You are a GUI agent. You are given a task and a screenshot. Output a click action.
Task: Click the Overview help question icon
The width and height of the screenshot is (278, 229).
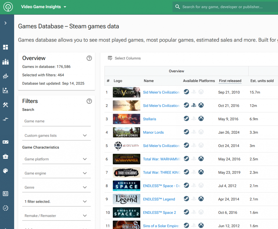pyautogui.click(x=89, y=58)
